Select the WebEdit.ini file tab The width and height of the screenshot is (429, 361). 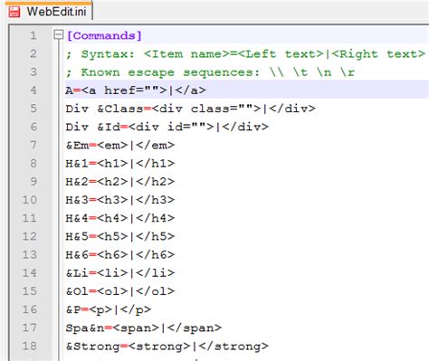pyautogui.click(x=48, y=12)
